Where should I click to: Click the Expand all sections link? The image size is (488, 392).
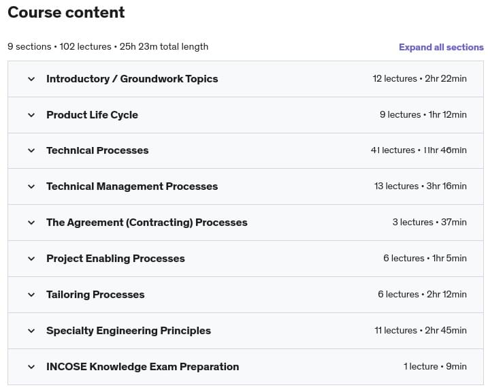440,47
